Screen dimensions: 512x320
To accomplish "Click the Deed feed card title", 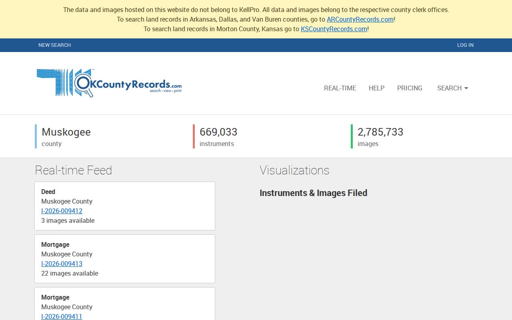I will coord(48,192).
